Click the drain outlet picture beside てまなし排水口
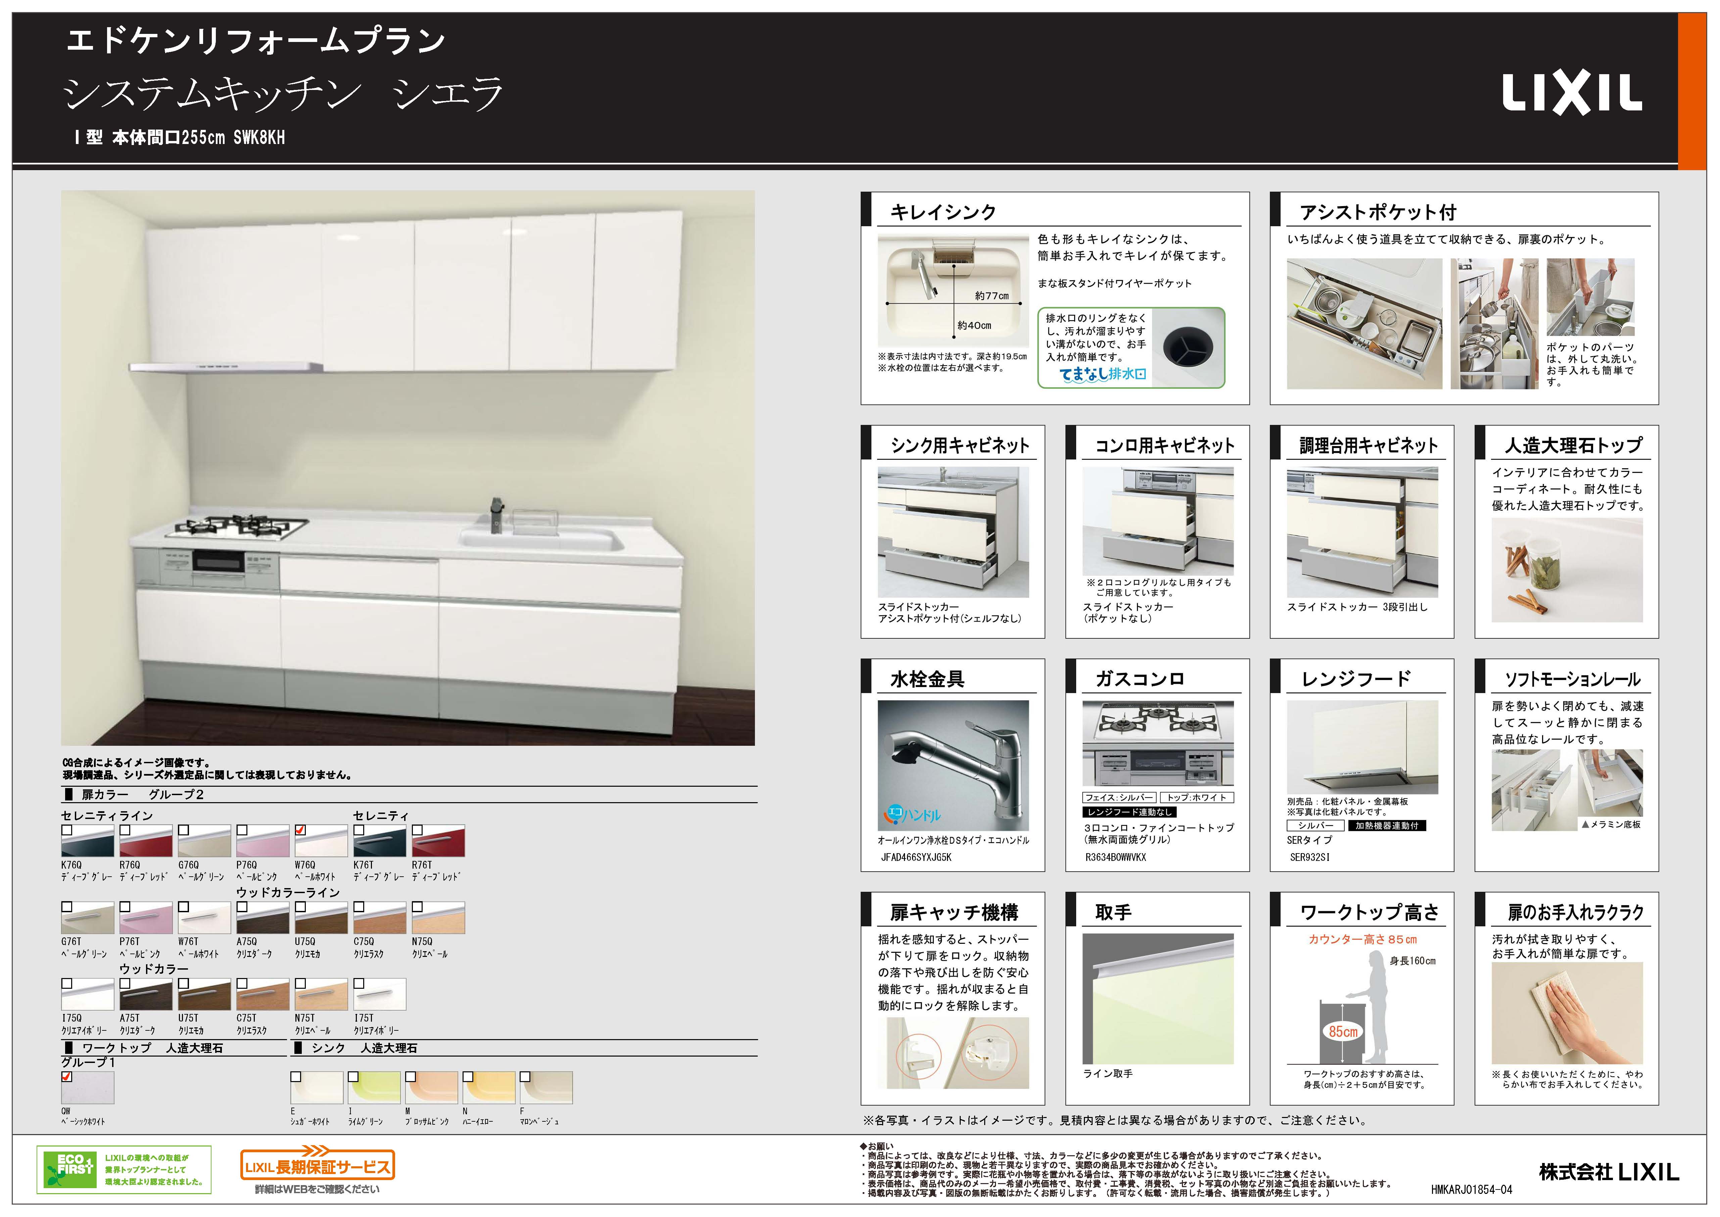1720x1217 pixels. point(1188,348)
